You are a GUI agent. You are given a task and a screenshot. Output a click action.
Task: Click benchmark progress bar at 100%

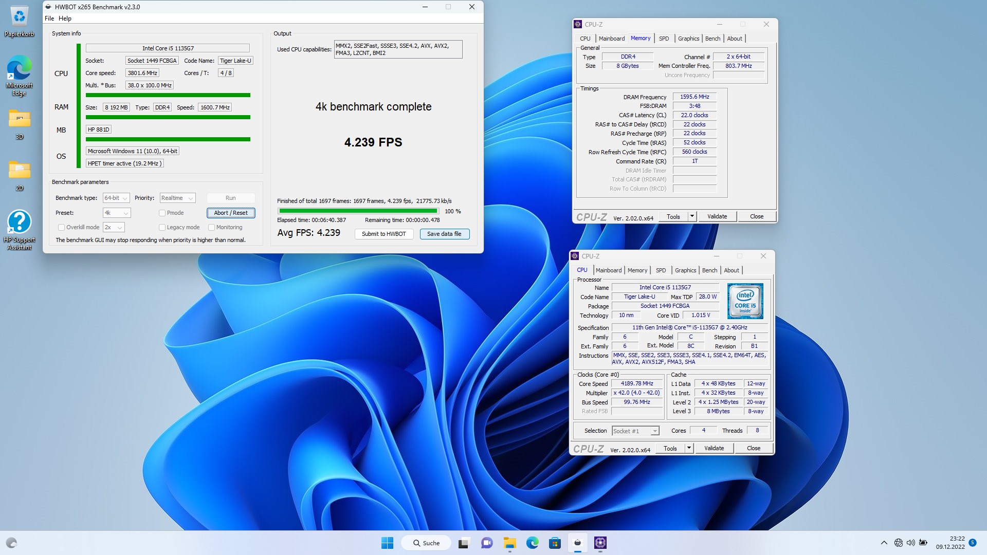pos(358,211)
